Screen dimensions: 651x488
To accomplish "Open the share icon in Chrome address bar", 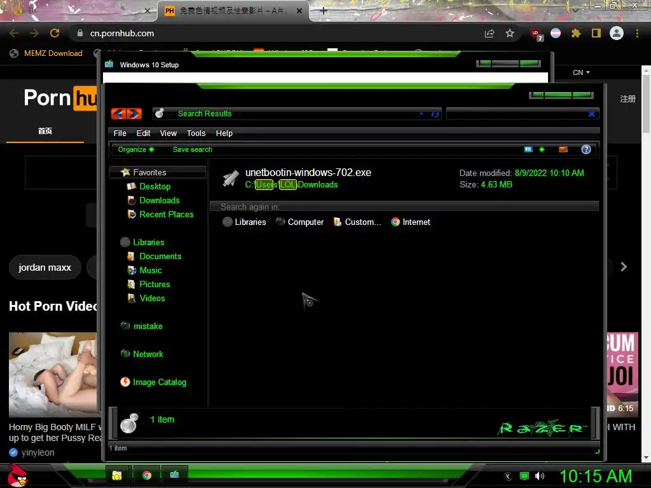I will pos(490,33).
